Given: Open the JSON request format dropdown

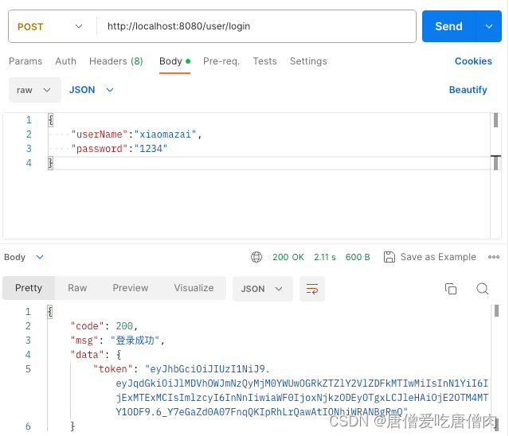Looking at the screenshot, I should coord(91,90).
